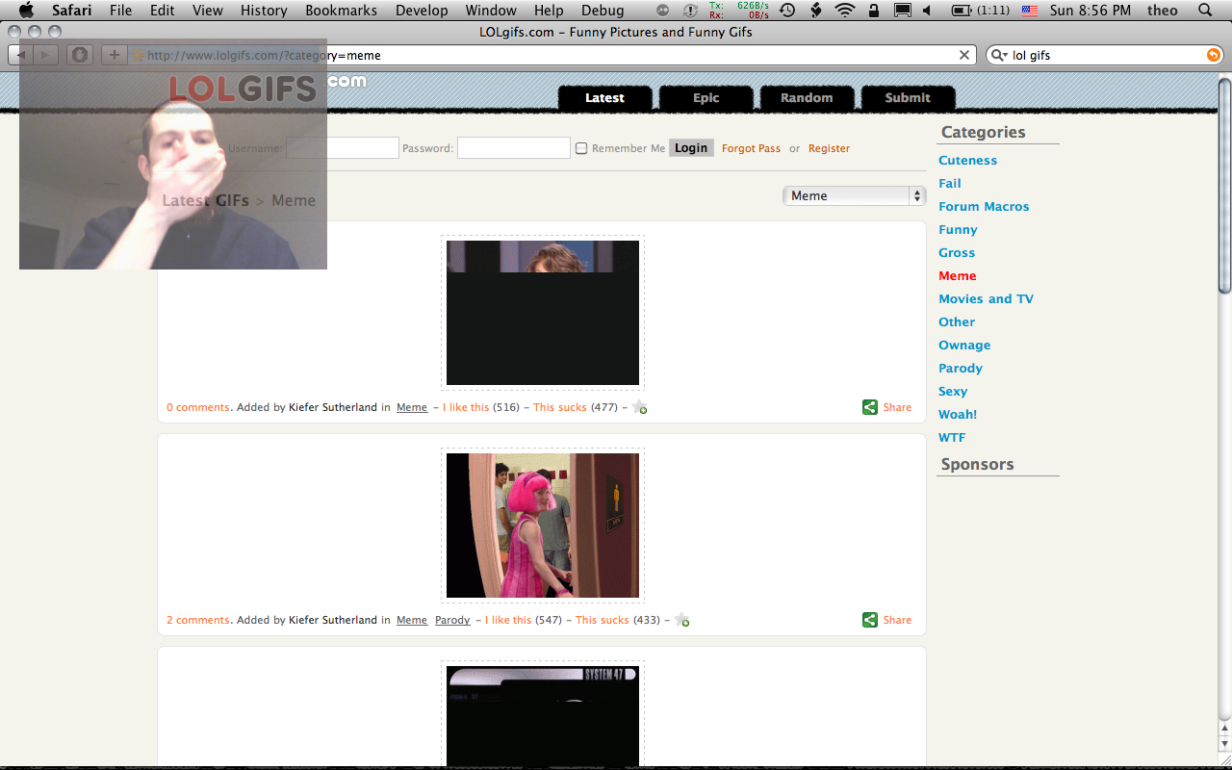Click the Password input field

[513, 148]
